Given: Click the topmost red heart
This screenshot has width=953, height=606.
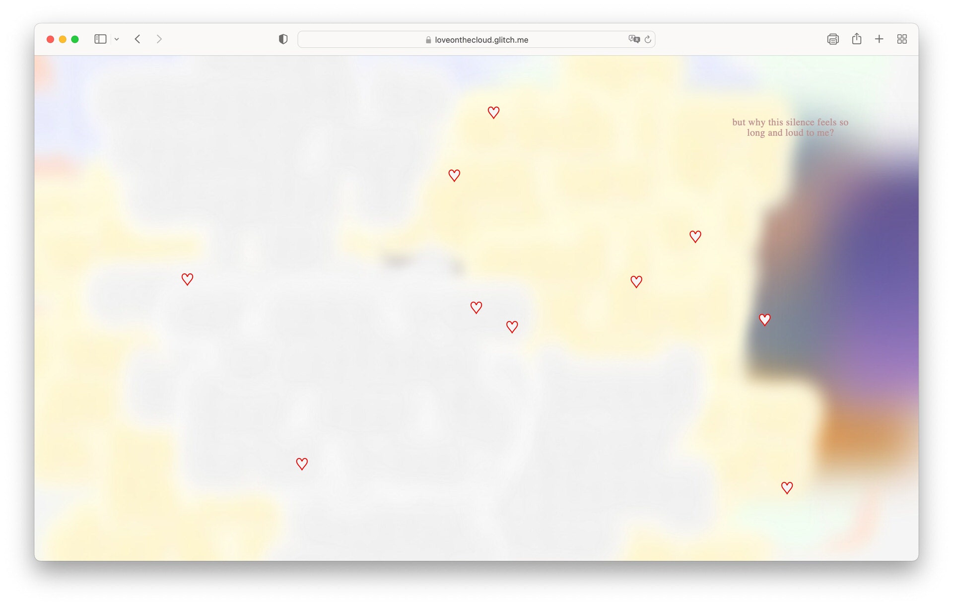Looking at the screenshot, I should tap(493, 113).
